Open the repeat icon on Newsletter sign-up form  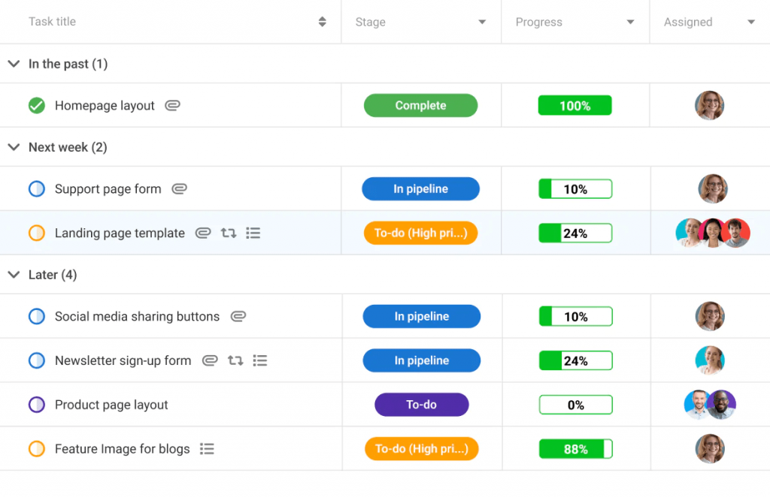click(235, 360)
